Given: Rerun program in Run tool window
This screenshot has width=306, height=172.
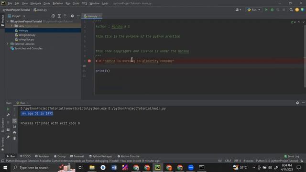Looking at the screenshot, I should [8, 109].
